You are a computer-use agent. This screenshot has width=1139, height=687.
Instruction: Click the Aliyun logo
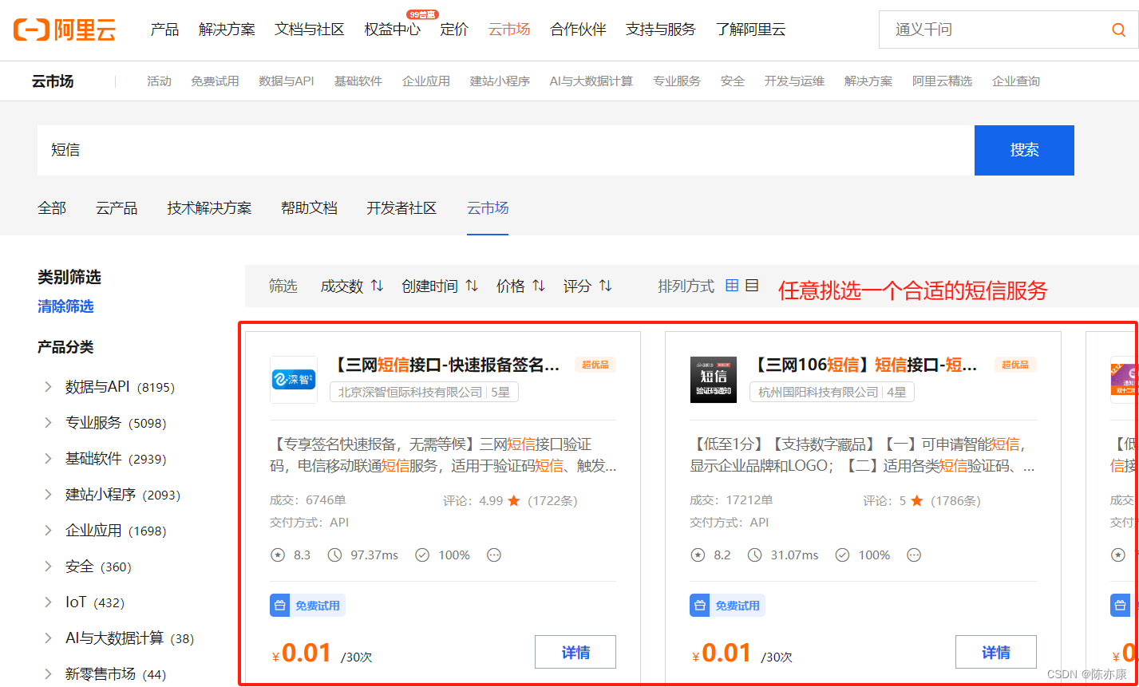click(65, 30)
